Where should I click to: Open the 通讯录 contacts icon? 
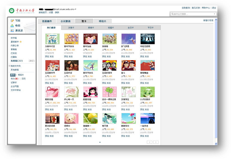pos(12,31)
